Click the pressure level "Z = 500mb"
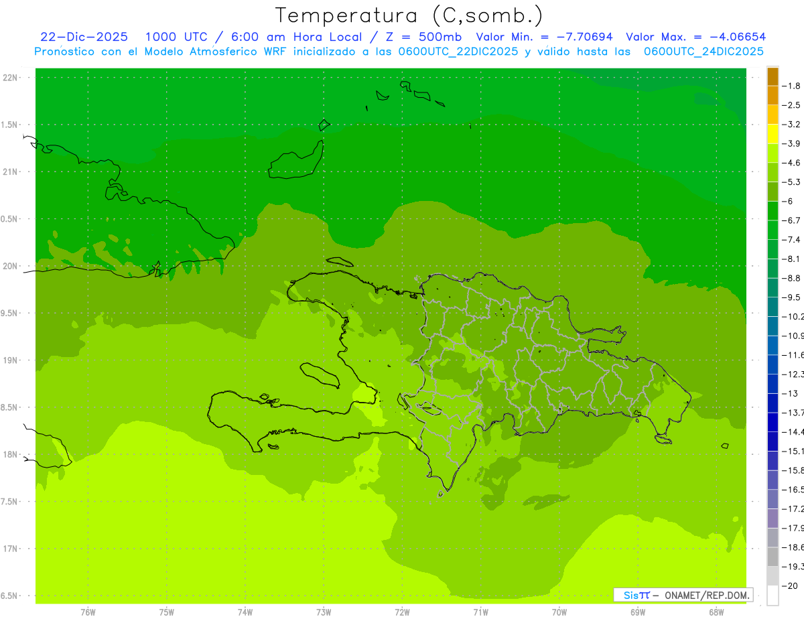Screen dimensions: 804x621 (x=422, y=37)
